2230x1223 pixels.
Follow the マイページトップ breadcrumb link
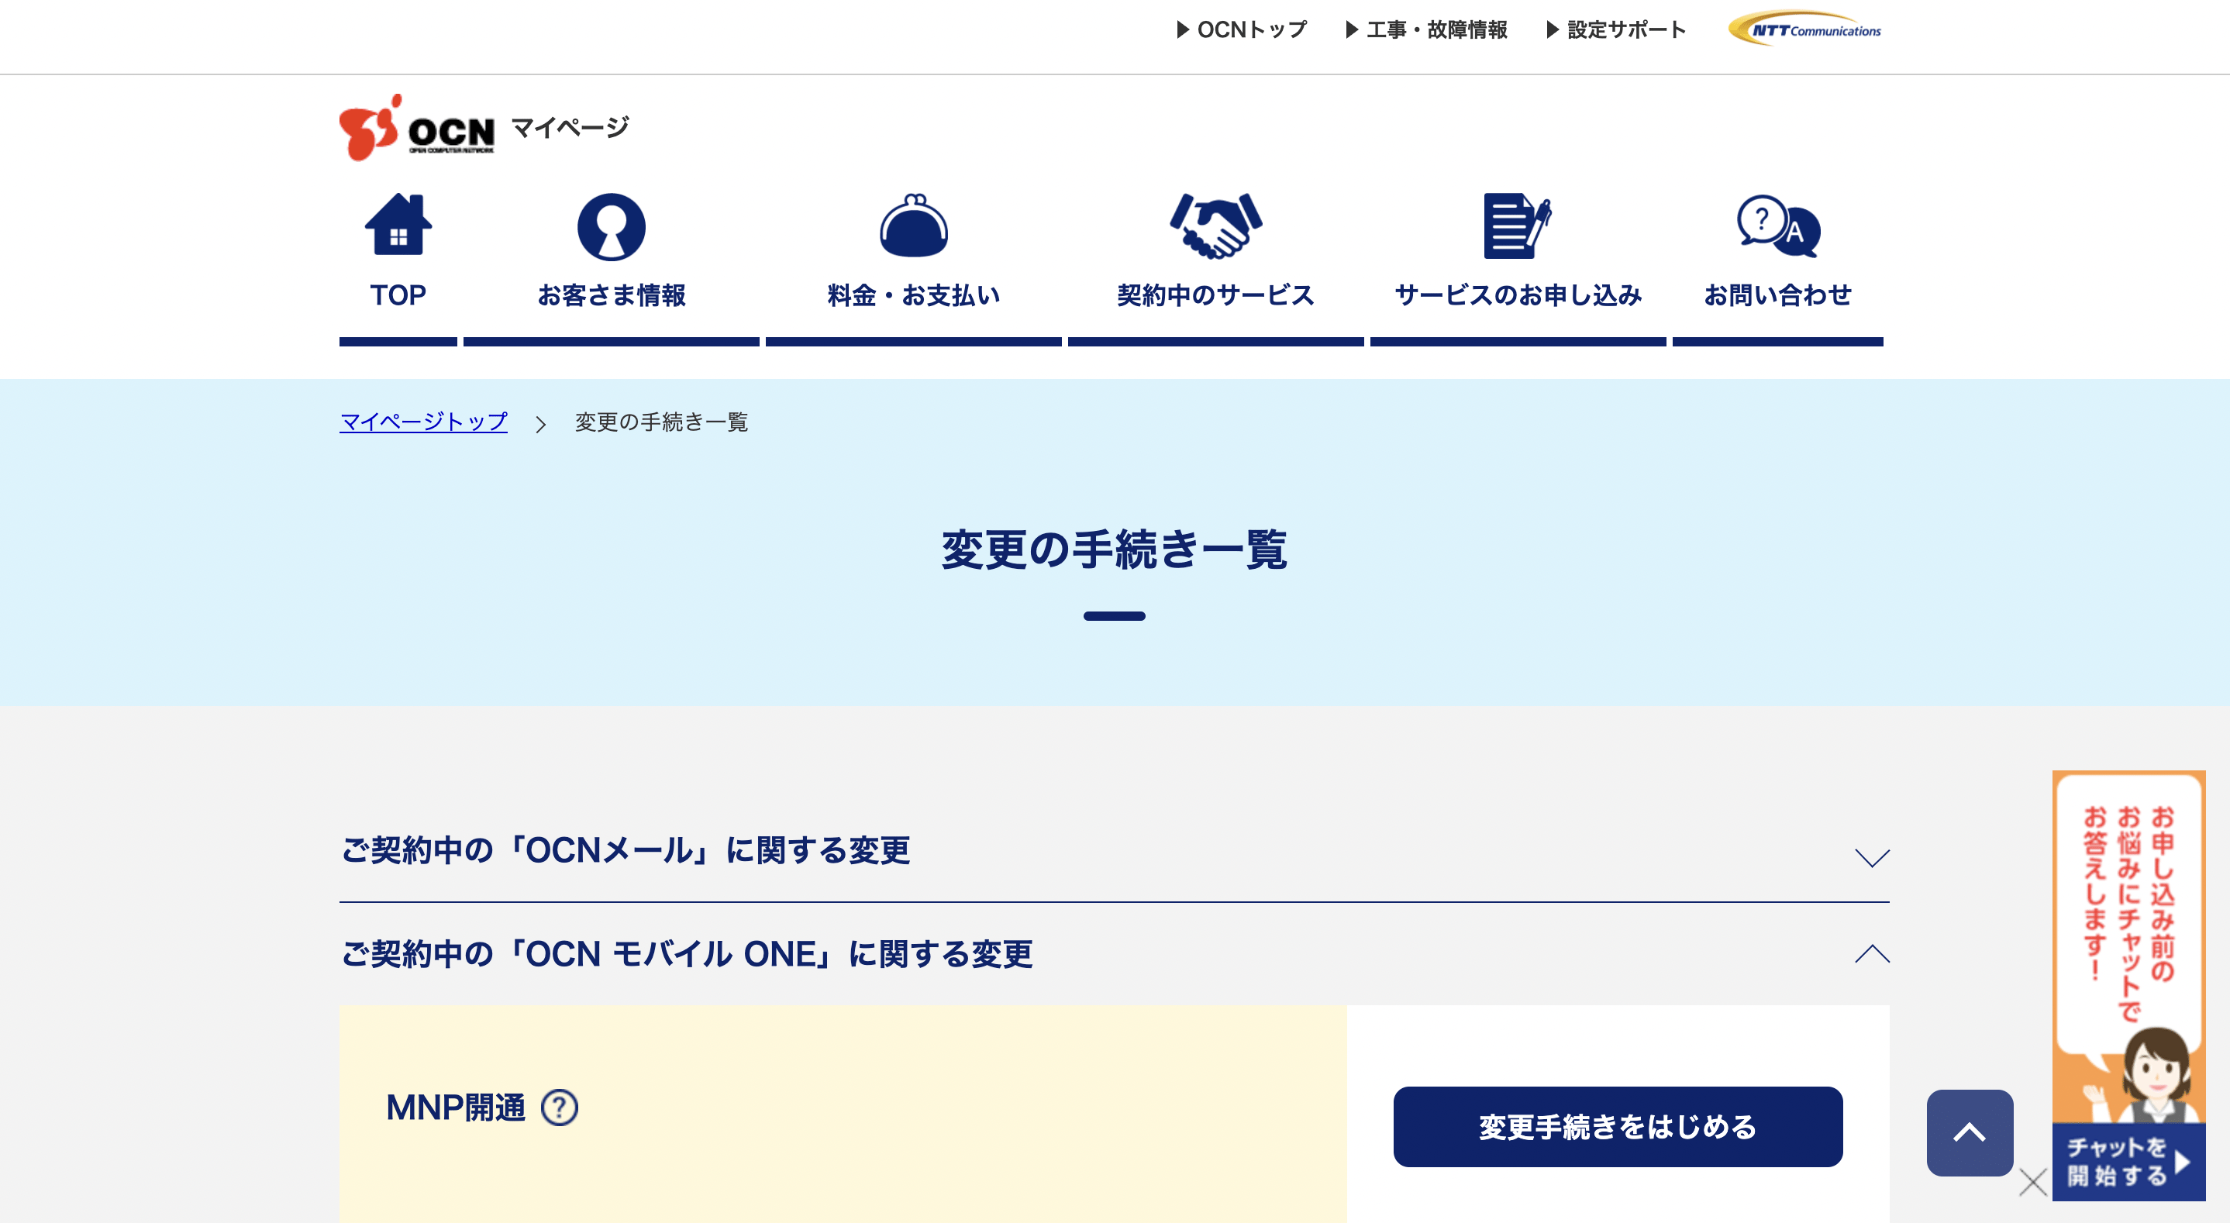click(423, 422)
